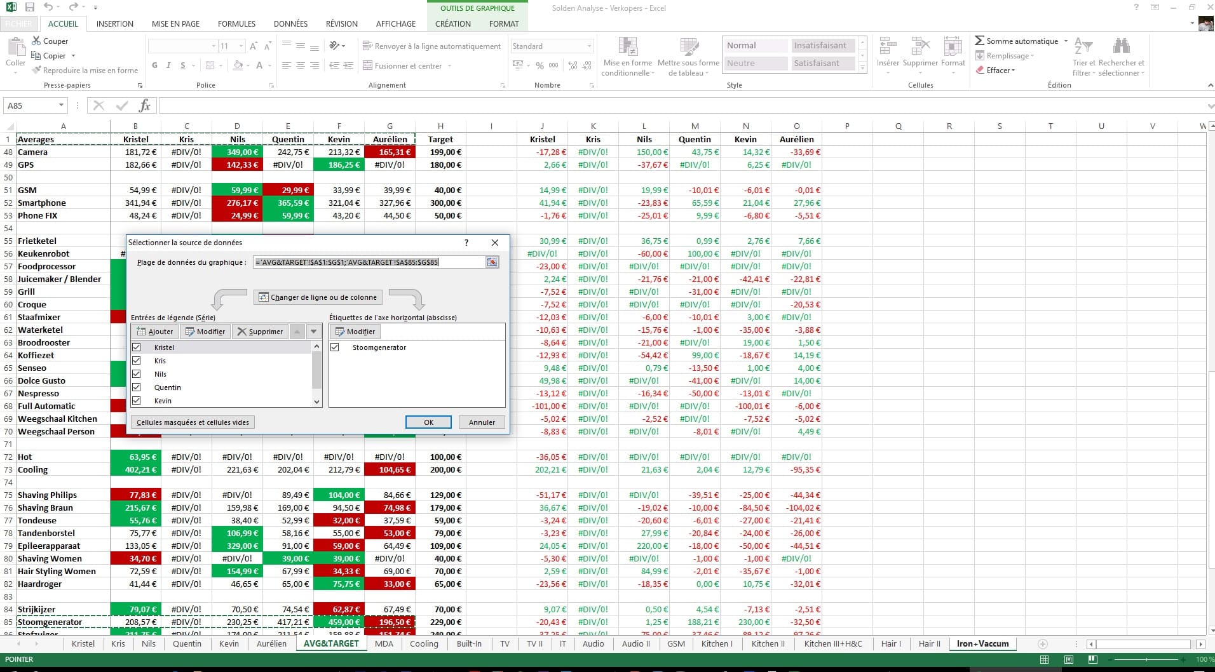This screenshot has width=1215, height=672.
Task: Open the Standard number format dropdown
Action: (589, 46)
